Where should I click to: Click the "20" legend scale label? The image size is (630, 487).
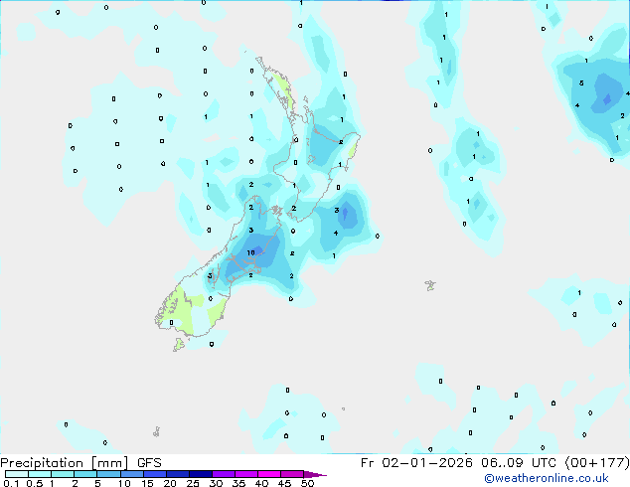point(170,483)
